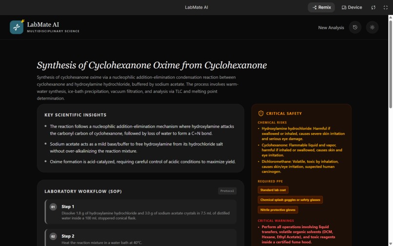Select the Step 2 workflow card
This screenshot has height=246, width=393.
[140, 238]
